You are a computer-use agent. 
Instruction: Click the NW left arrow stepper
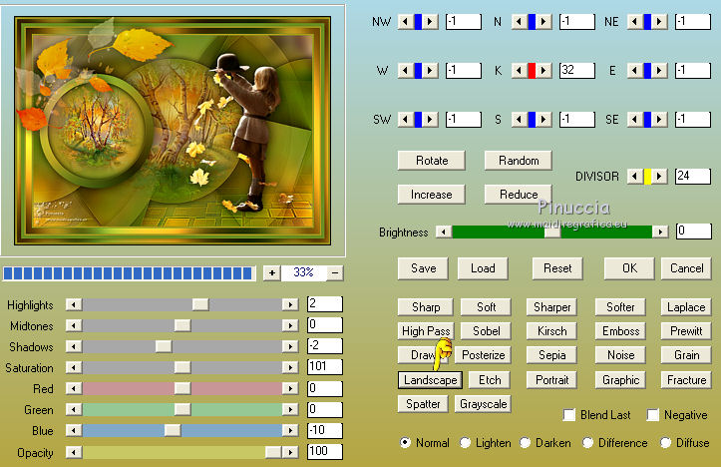coord(405,21)
